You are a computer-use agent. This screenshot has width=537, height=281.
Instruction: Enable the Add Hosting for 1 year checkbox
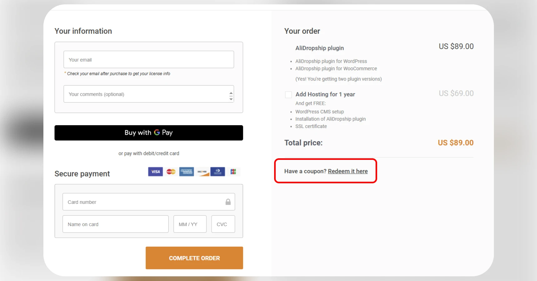pos(288,95)
